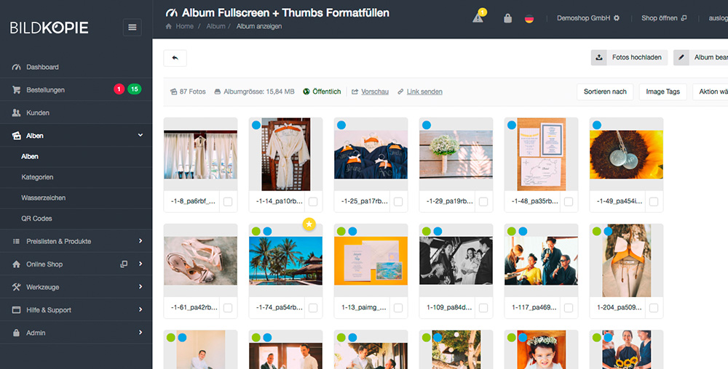Screen dimensions: 728x369
Task: Click the Fotos hochladen button
Action: pyautogui.click(x=629, y=57)
